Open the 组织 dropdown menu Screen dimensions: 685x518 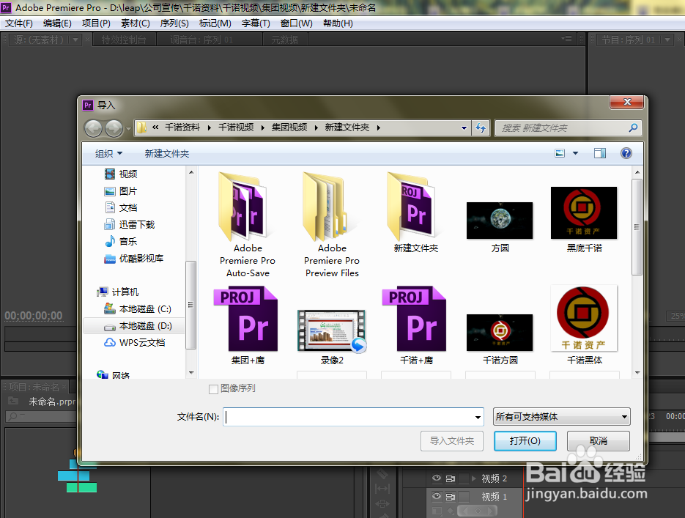click(x=108, y=153)
